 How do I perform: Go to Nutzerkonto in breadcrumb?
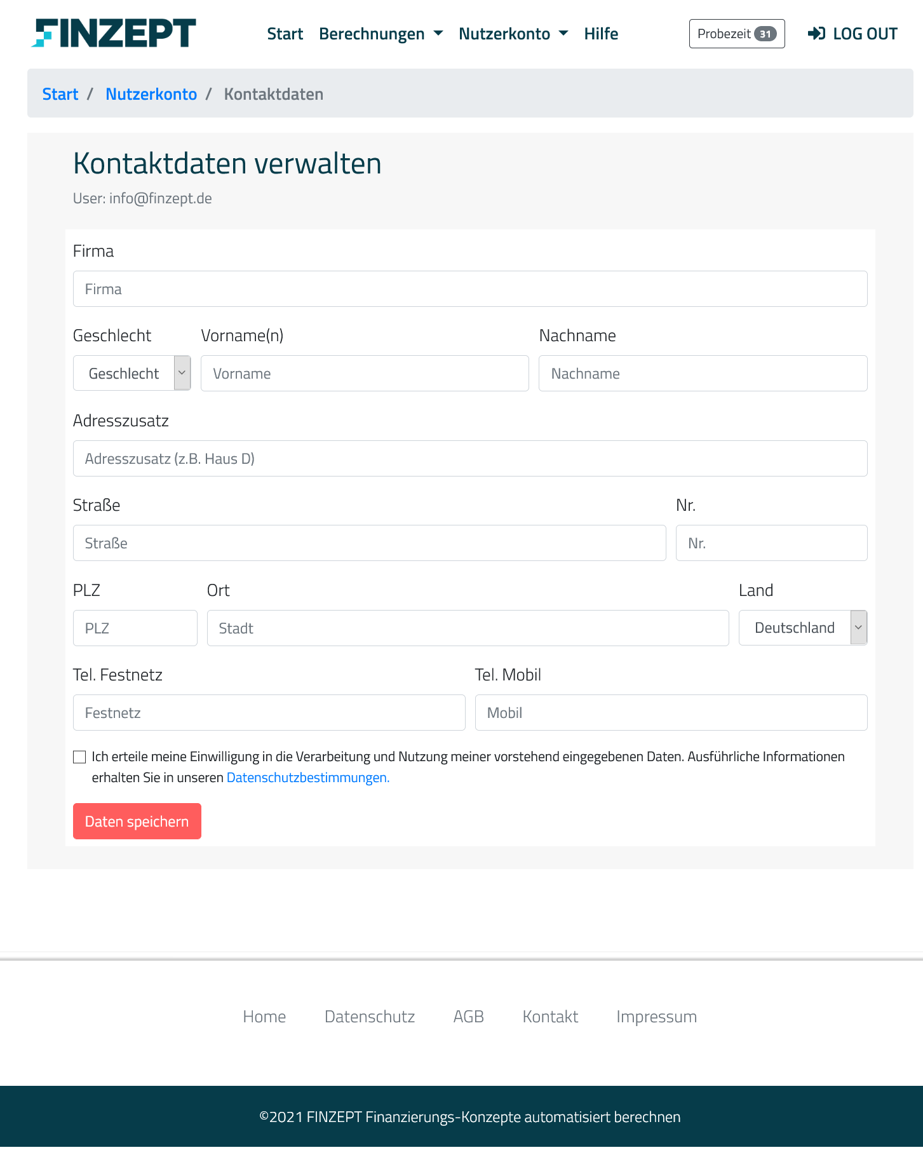(151, 94)
